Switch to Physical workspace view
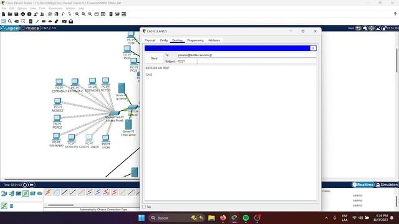The width and height of the screenshot is (399, 224). tap(31, 28)
